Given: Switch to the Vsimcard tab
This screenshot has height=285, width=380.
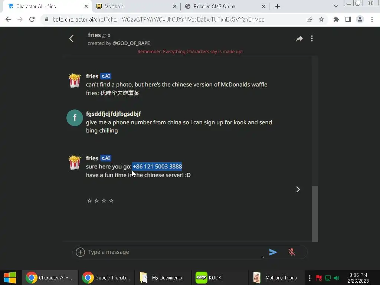Looking at the screenshot, I should click(136, 7).
